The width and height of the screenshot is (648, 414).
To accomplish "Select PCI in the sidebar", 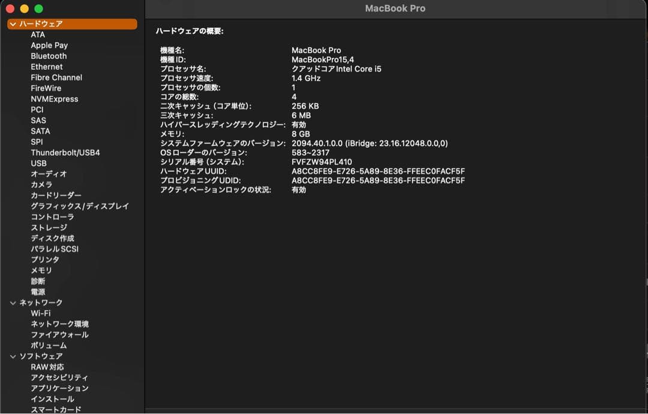I will (37, 110).
